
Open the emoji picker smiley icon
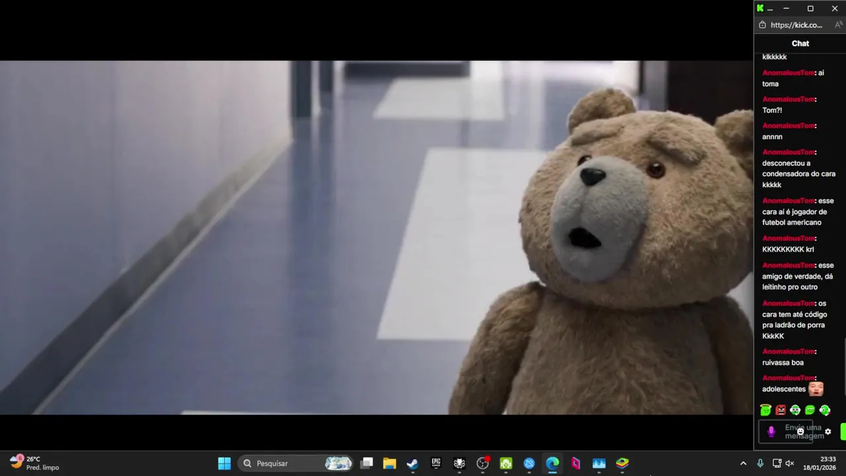800,432
